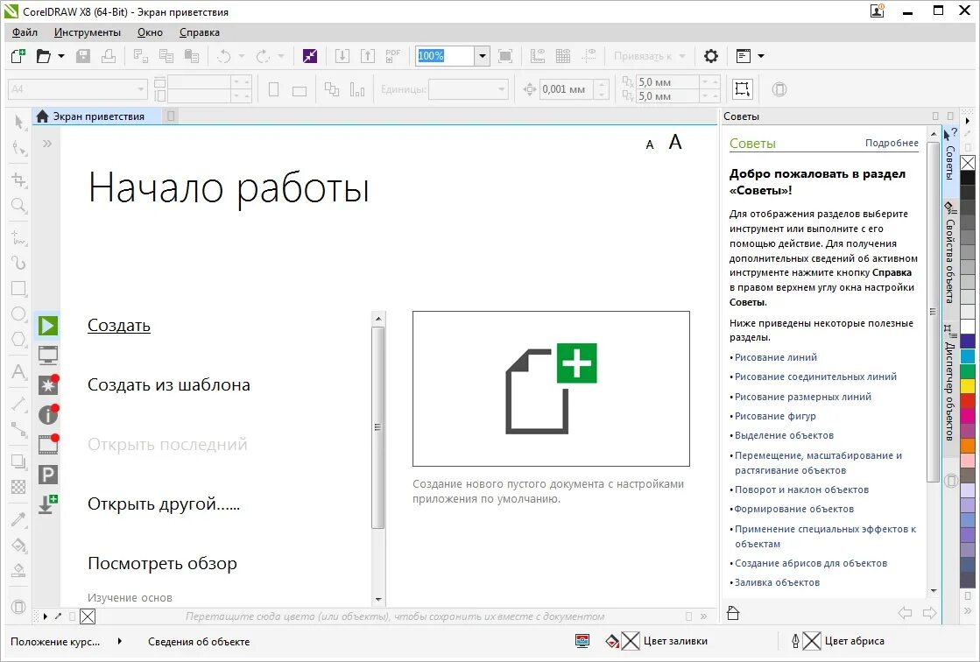Screen dimensions: 980x662
Task: Increase text size with large A
Action: tap(675, 143)
